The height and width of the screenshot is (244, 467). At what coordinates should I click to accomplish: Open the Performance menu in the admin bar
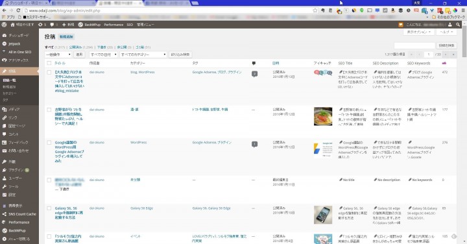coord(114,25)
